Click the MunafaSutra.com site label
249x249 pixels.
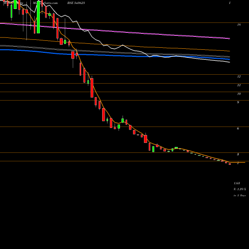[45, 3]
